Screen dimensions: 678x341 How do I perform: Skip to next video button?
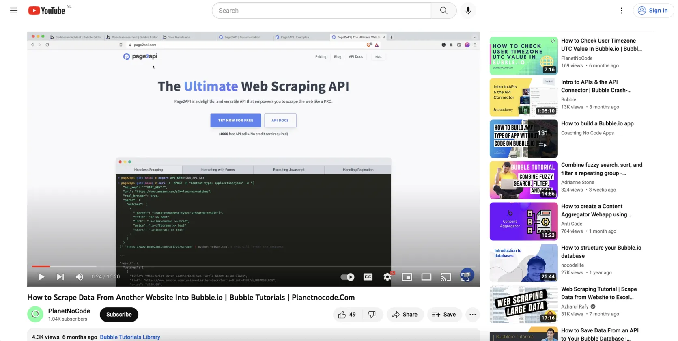click(x=60, y=277)
